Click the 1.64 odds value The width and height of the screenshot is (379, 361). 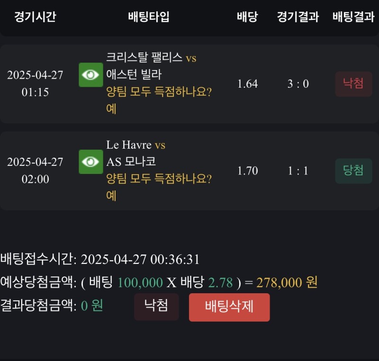click(247, 84)
